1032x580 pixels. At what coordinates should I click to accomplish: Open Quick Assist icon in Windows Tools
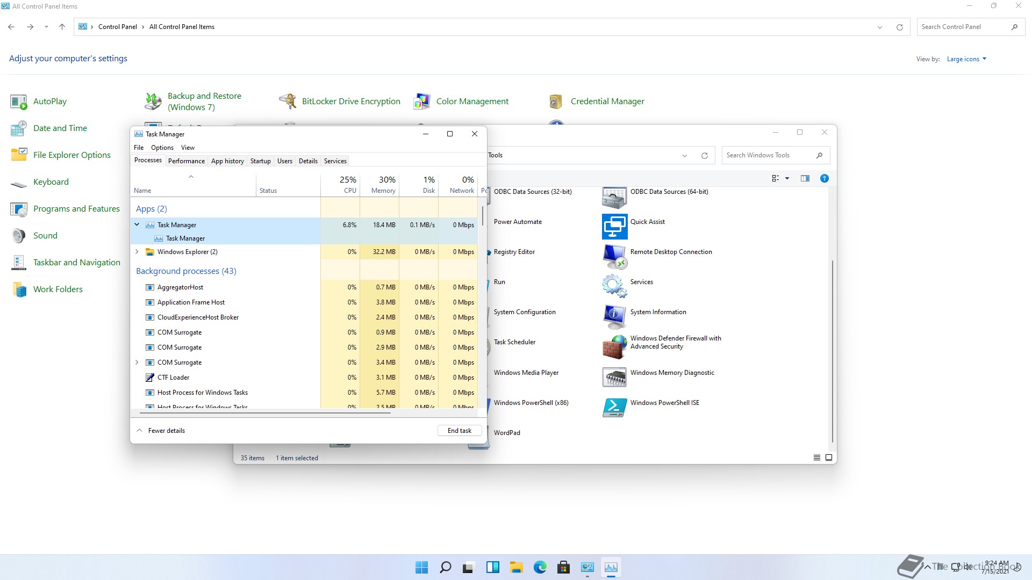(x=614, y=227)
